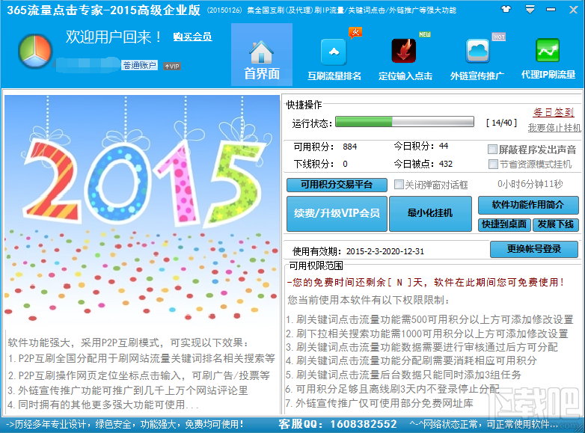Open the 首界面 home tab

tap(262, 55)
